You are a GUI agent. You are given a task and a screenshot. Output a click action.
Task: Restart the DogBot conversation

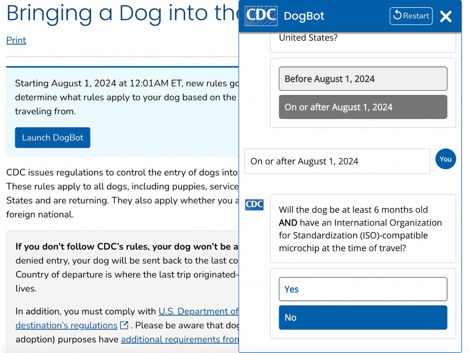point(410,16)
